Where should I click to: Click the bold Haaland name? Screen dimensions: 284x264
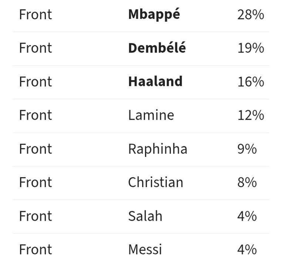click(x=155, y=82)
